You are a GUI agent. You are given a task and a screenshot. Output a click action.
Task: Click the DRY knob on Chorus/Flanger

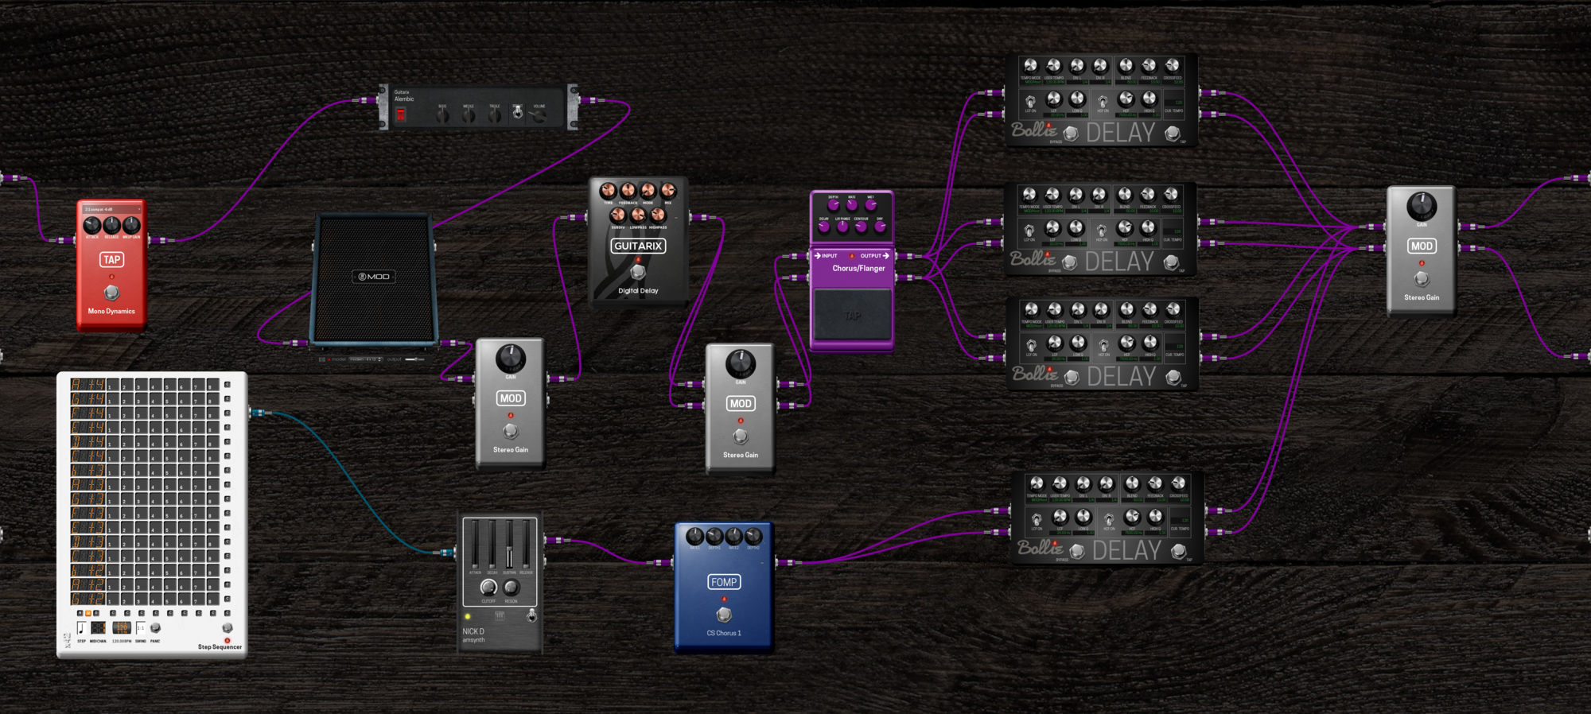tap(880, 227)
